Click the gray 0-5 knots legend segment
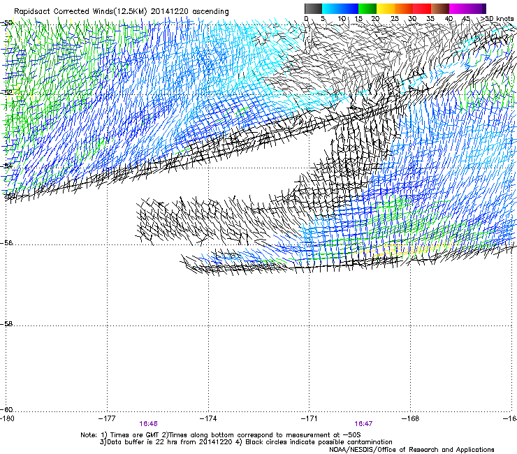 pyautogui.click(x=313, y=8)
